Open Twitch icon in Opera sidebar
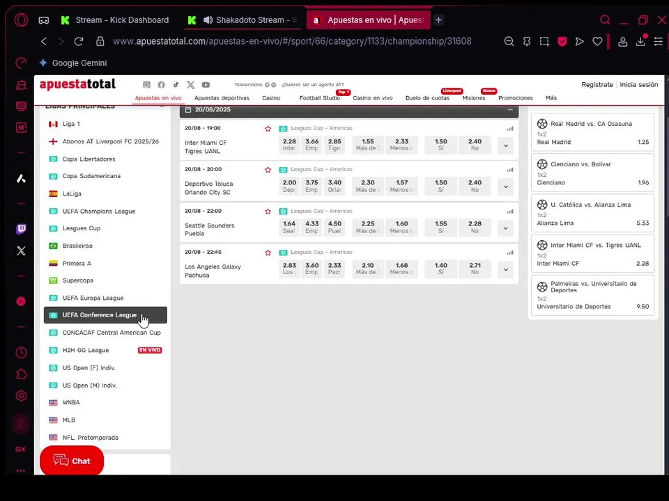This screenshot has width=669, height=501. pyautogui.click(x=21, y=229)
